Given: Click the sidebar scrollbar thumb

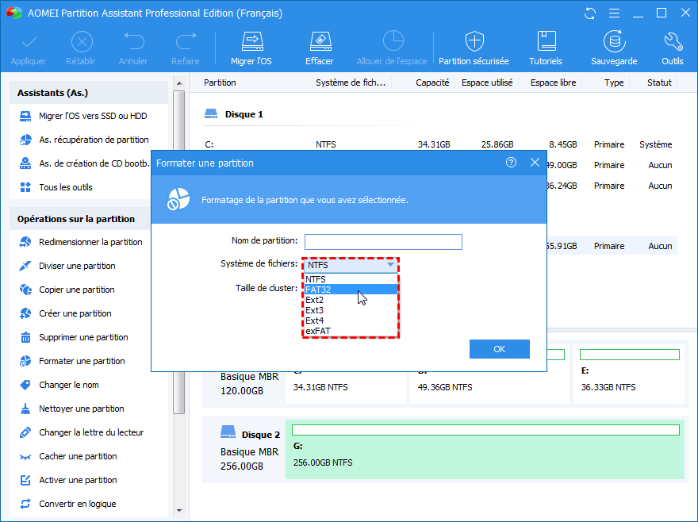Looking at the screenshot, I should pos(179,252).
